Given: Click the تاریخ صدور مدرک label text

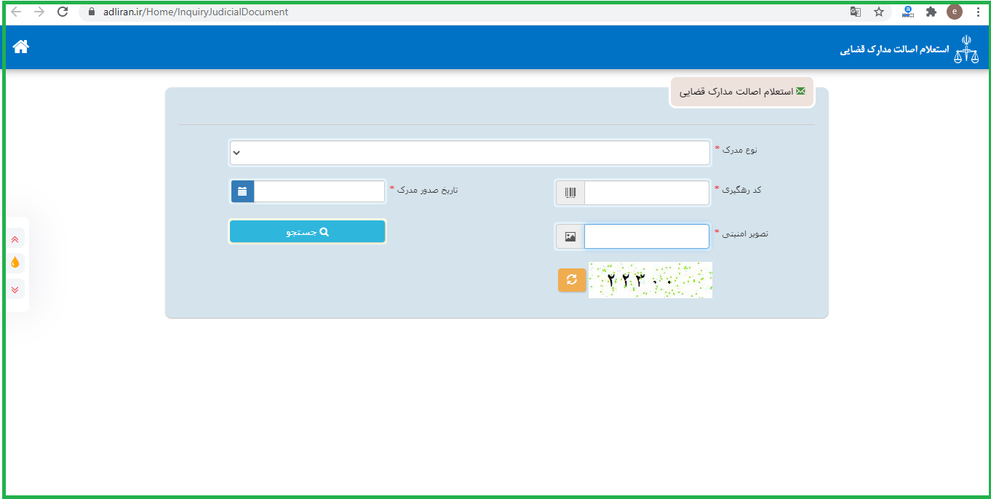Looking at the screenshot, I should 427,189.
